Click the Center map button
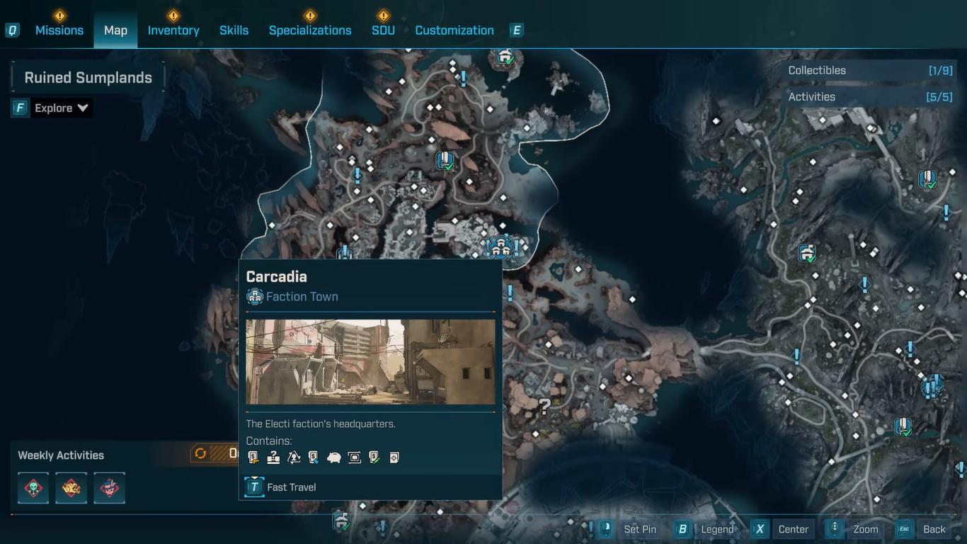Image resolution: width=967 pixels, height=544 pixels. pyautogui.click(x=781, y=529)
